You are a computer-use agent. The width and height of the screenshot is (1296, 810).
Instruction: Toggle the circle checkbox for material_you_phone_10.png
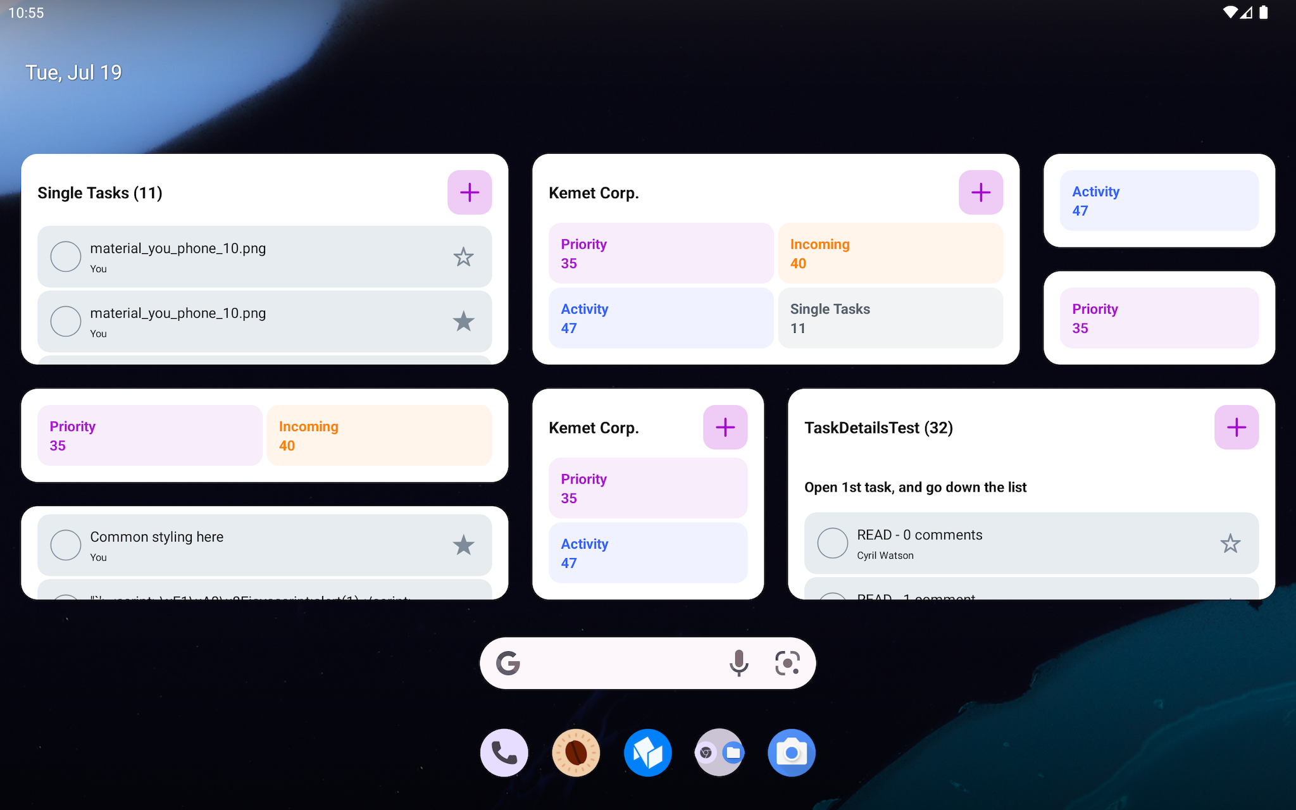tap(65, 257)
